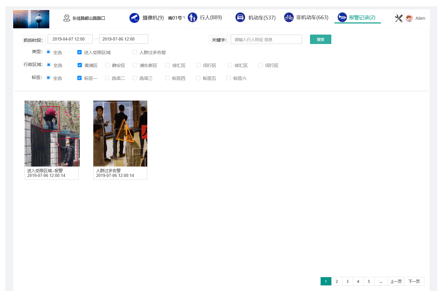Click the 东佳路崂山路路口 location label

(89, 18)
